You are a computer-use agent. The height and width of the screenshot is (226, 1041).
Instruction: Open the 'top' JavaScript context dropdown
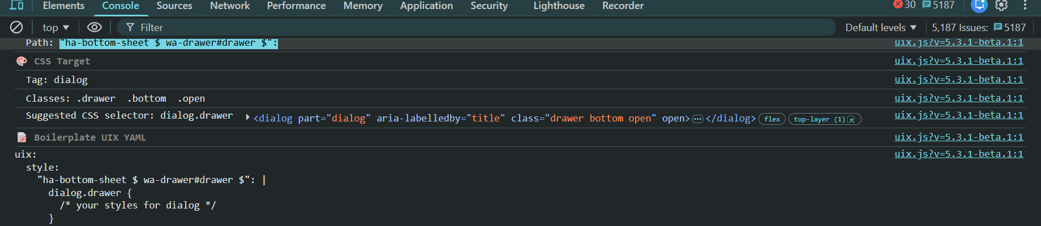tap(55, 27)
